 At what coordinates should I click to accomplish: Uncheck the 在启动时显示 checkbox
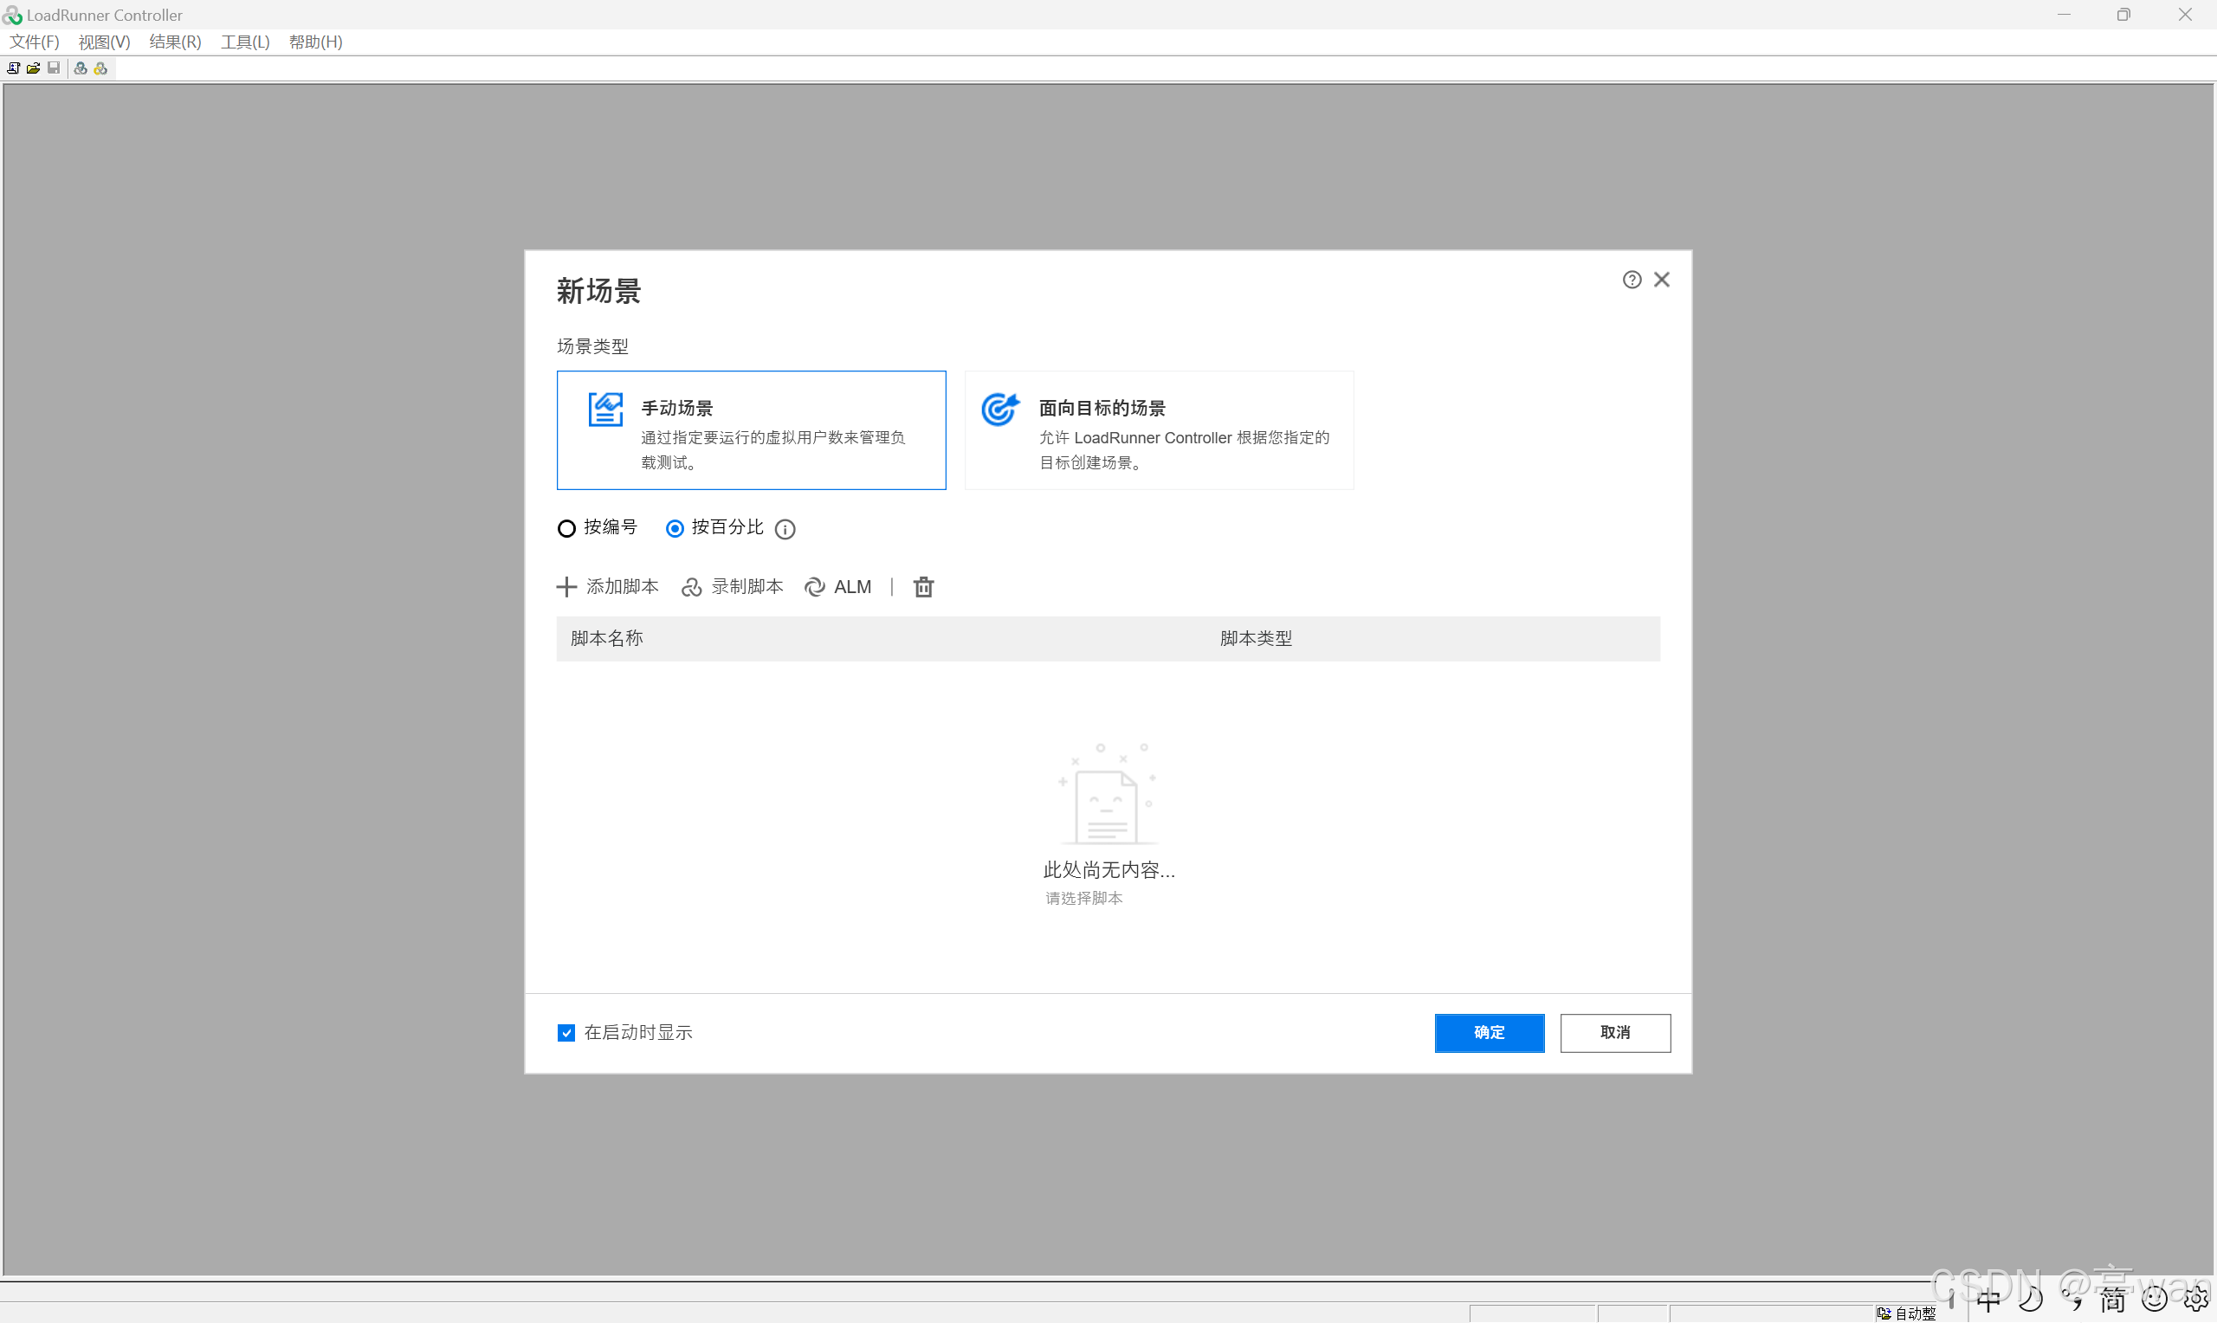(566, 1032)
